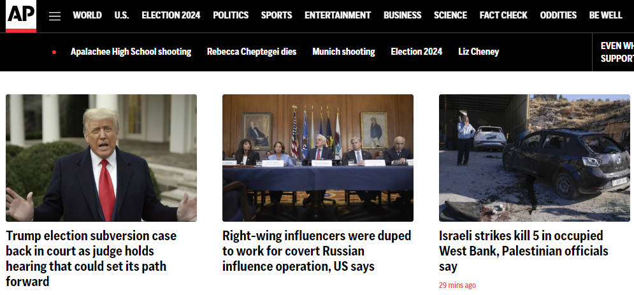The image size is (634, 295).
Task: Open Apalachee High School shooting trending topic
Action: (131, 52)
